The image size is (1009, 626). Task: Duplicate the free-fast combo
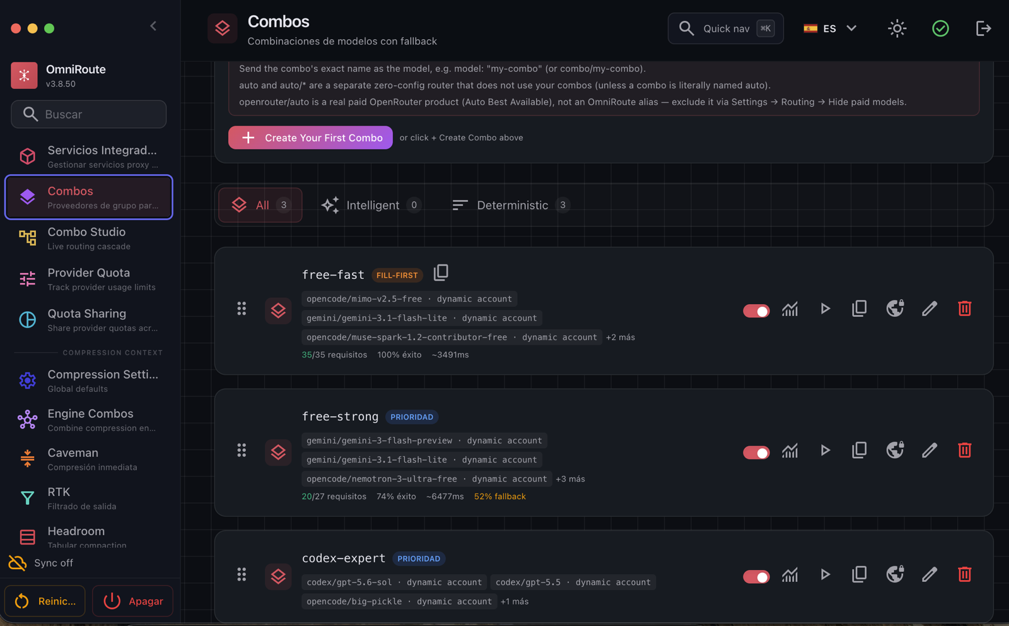click(859, 309)
